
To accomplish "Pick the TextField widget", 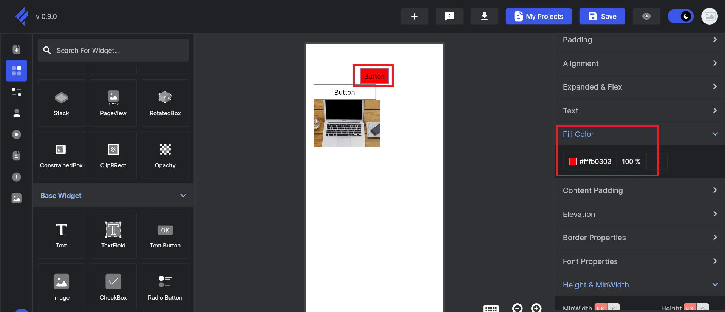I will [113, 235].
